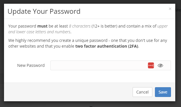Click the Cancel button
This screenshot has width=181, height=107.
click(142, 92)
